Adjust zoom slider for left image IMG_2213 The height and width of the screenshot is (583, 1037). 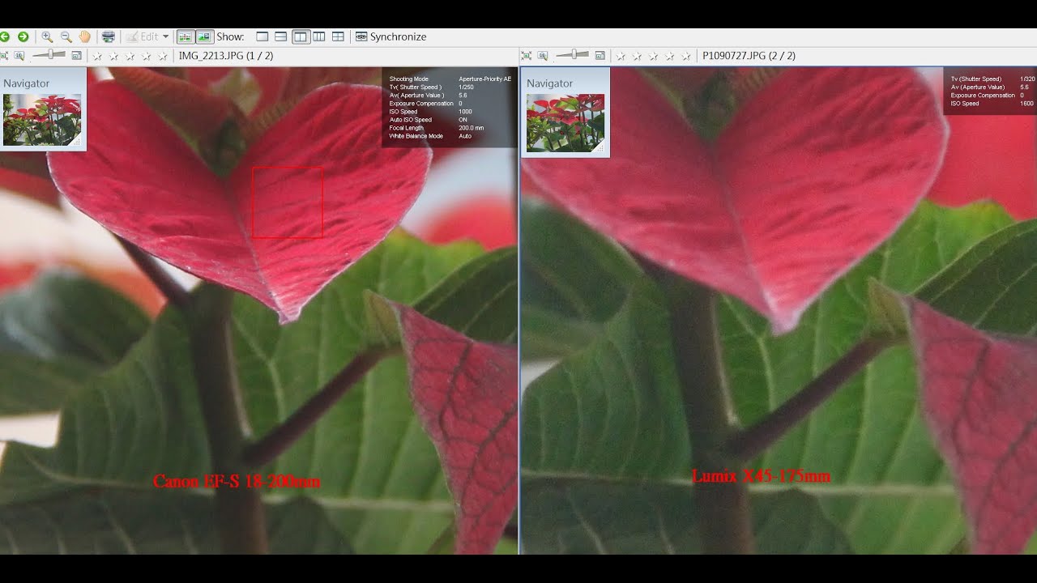point(50,55)
